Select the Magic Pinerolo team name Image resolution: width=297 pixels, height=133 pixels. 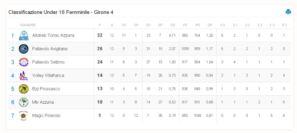[x=46, y=115]
